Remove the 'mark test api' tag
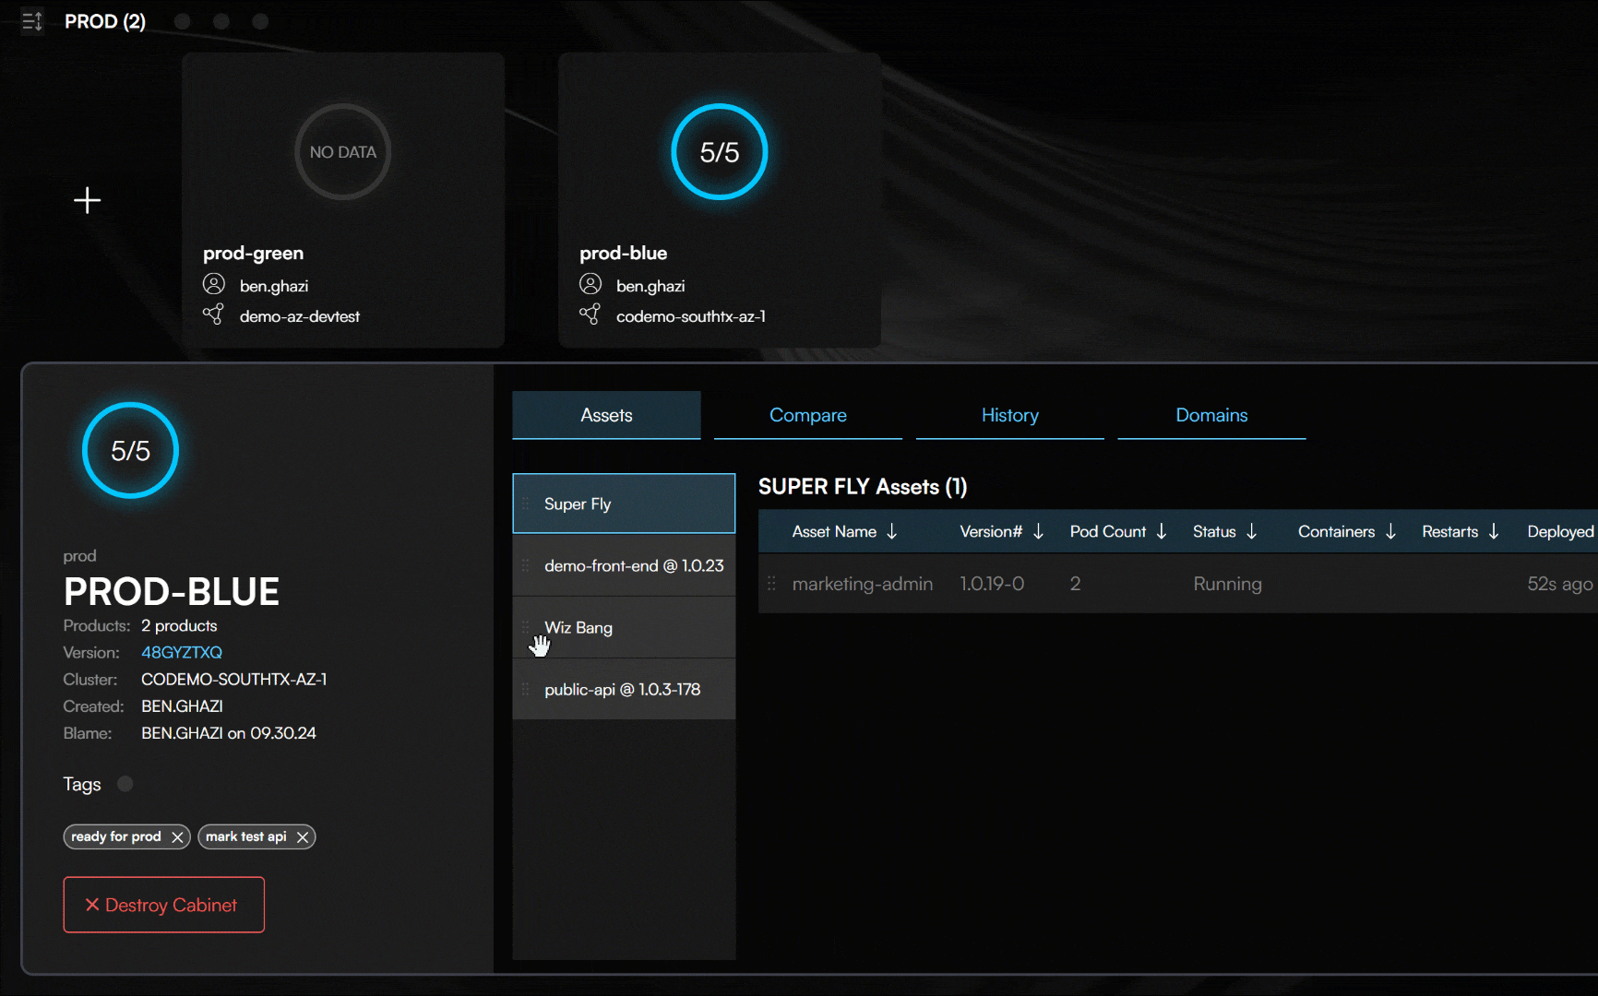 (x=303, y=837)
